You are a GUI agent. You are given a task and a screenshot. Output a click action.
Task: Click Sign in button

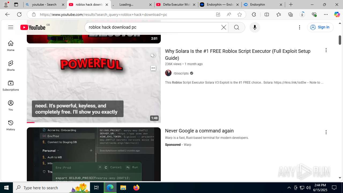(320, 27)
